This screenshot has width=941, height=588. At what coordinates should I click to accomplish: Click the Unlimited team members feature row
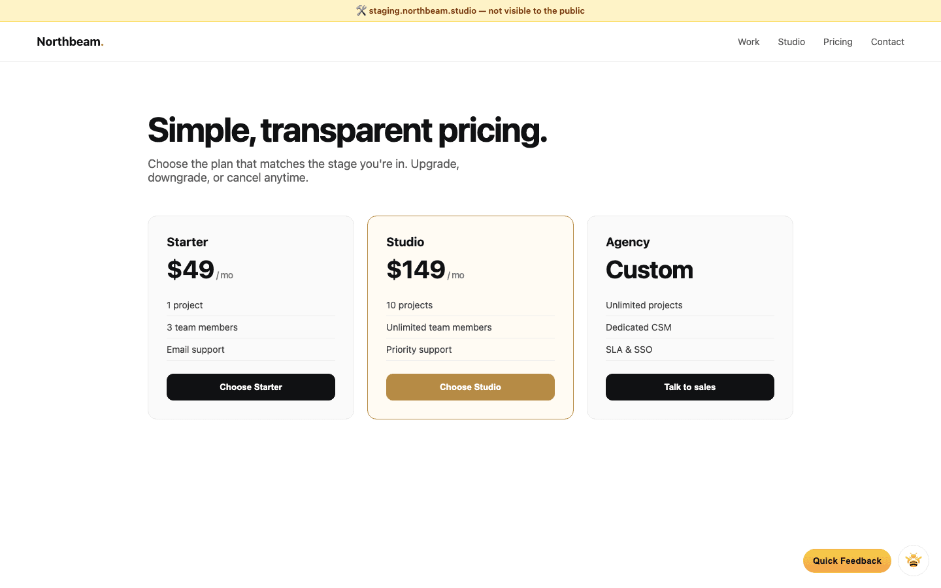point(439,327)
